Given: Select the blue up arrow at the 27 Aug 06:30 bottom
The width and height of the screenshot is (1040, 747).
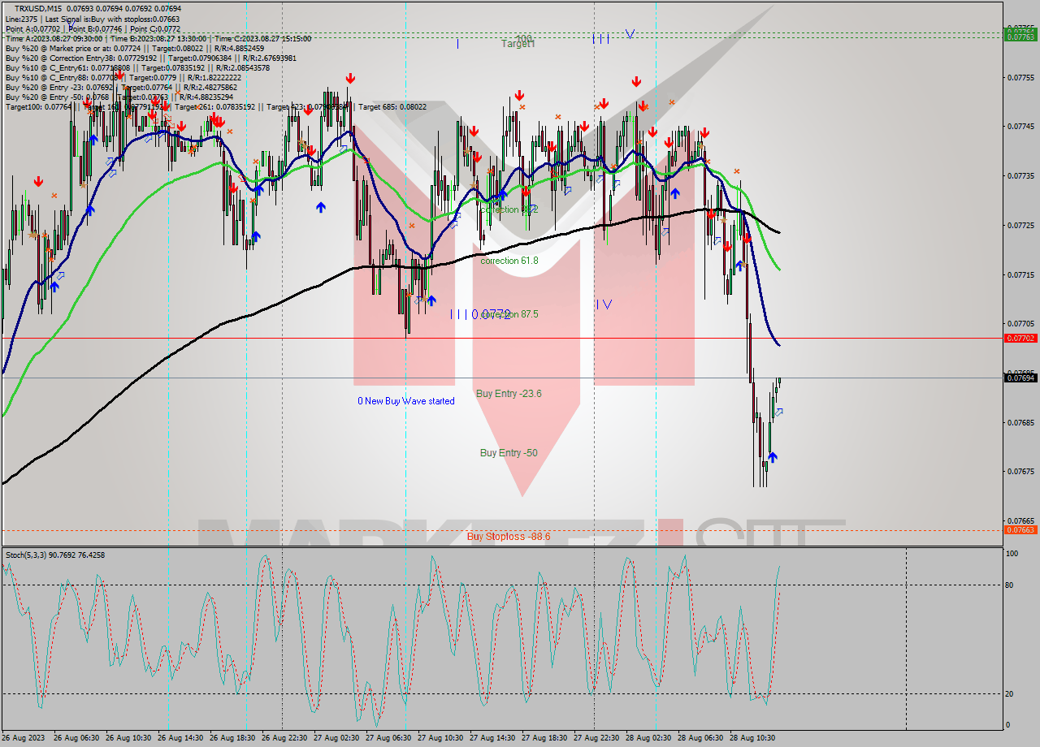Looking at the screenshot, I should [433, 300].
